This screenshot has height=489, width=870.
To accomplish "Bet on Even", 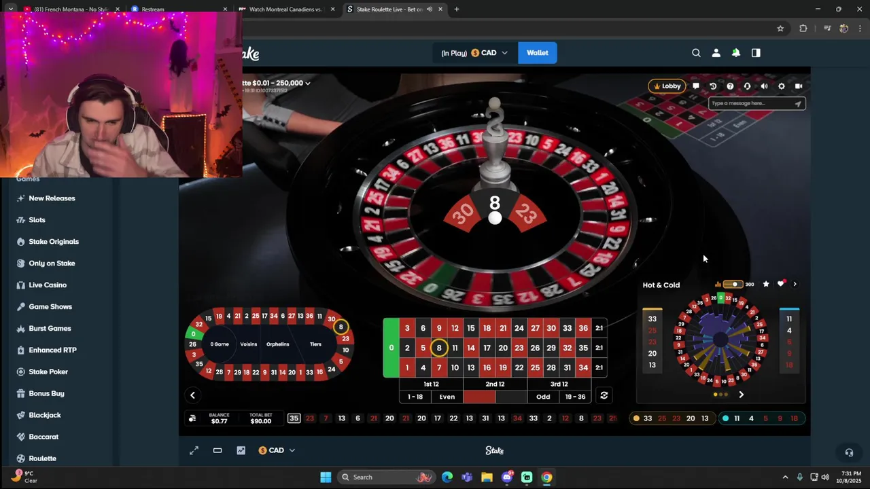I will 447,397.
